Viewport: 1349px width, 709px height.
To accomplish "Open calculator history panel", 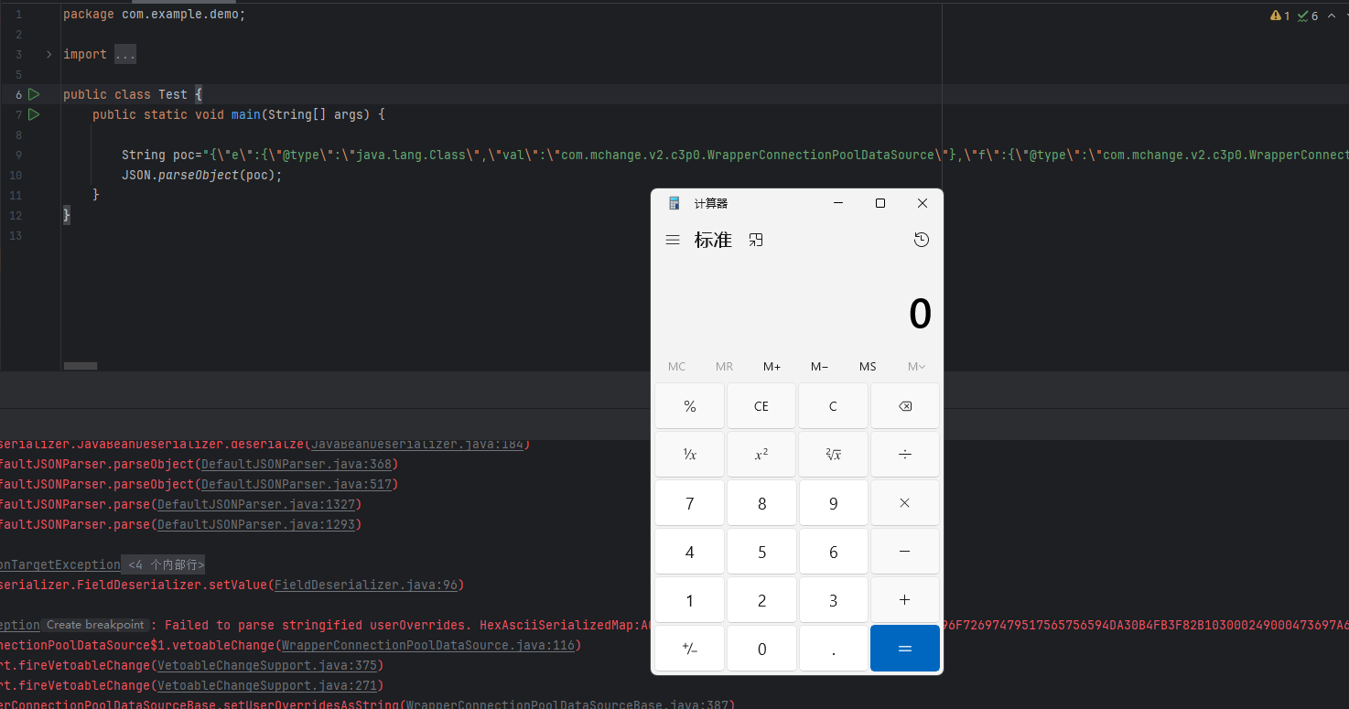I will click(921, 240).
